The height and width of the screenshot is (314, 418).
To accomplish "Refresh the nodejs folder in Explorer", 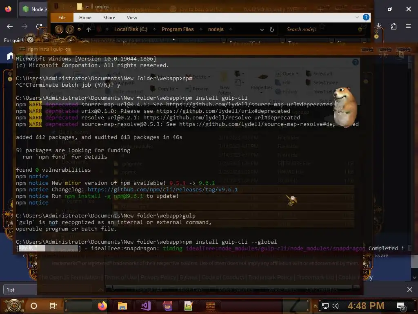I will tap(271, 29).
